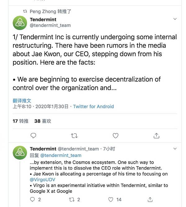
Task: Like the second thread tweet
Action: click(x=111, y=200)
